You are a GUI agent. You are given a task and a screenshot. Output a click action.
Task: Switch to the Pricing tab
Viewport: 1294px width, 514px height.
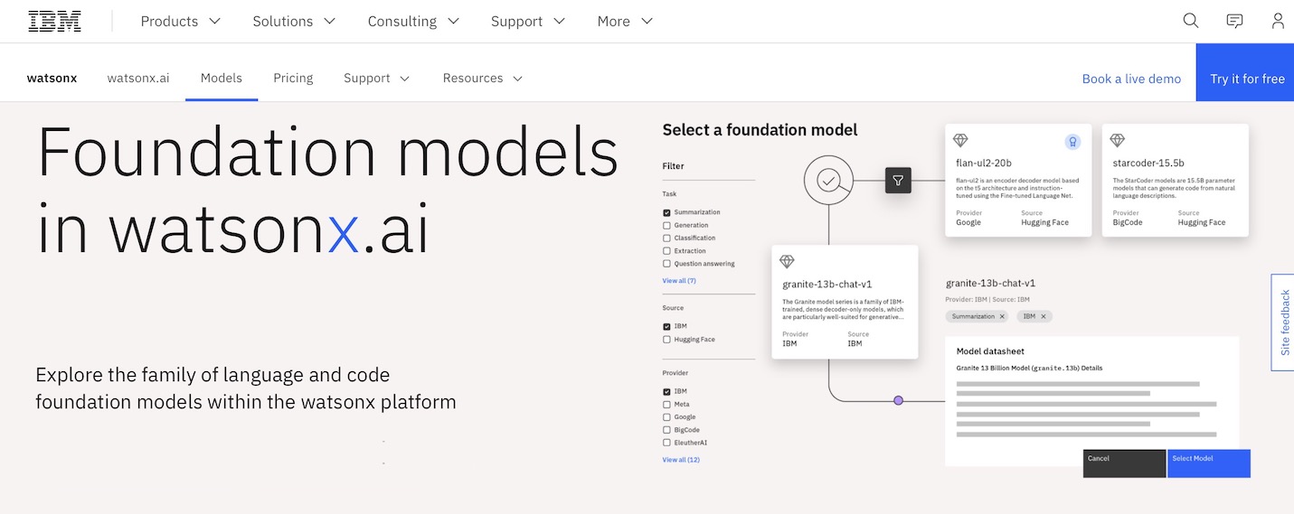tap(293, 79)
